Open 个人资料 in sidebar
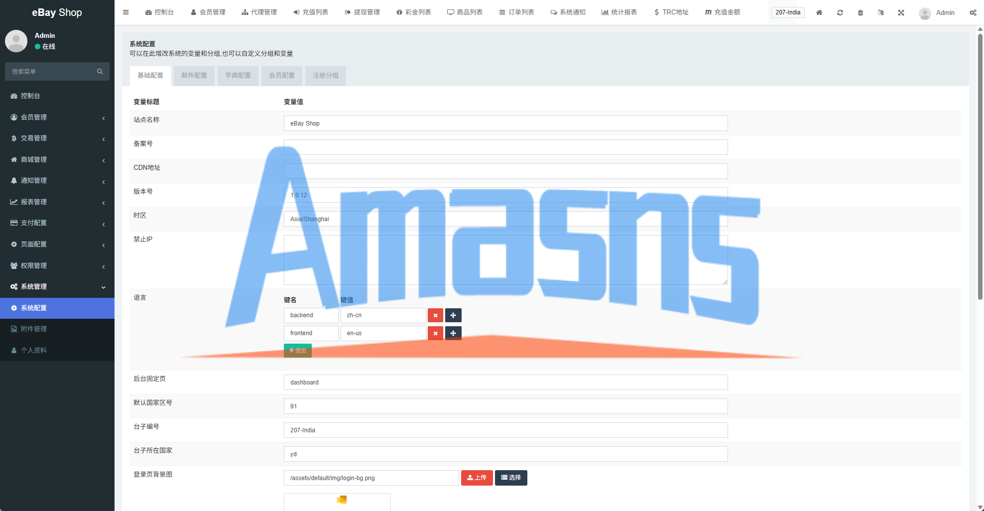Viewport: 984px width, 511px height. click(57, 350)
